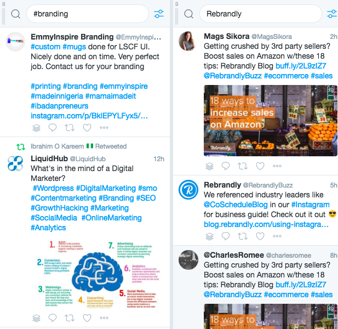Open more options on LiquidHub tweet

pyautogui.click(x=104, y=318)
